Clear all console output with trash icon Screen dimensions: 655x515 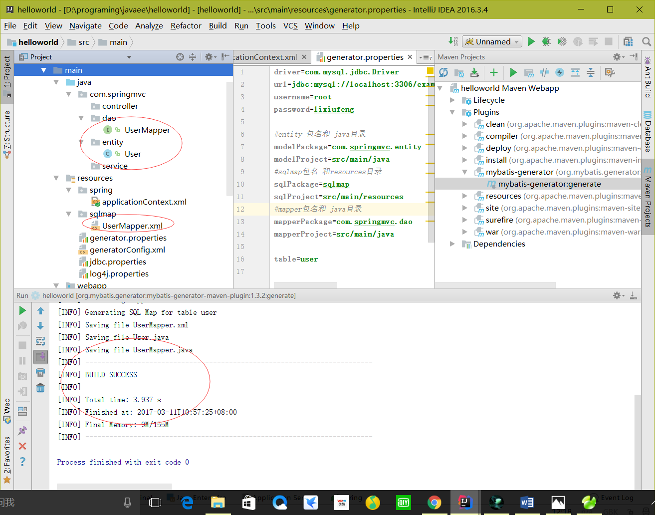[x=40, y=388]
